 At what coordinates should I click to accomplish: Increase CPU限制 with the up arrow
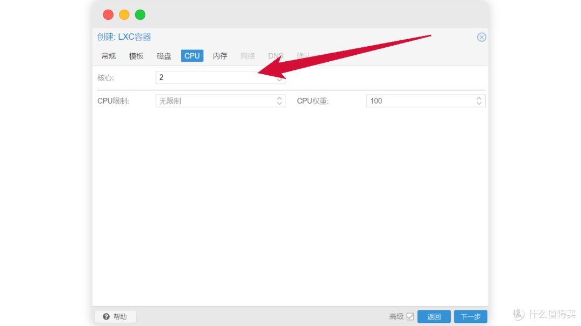280,98
